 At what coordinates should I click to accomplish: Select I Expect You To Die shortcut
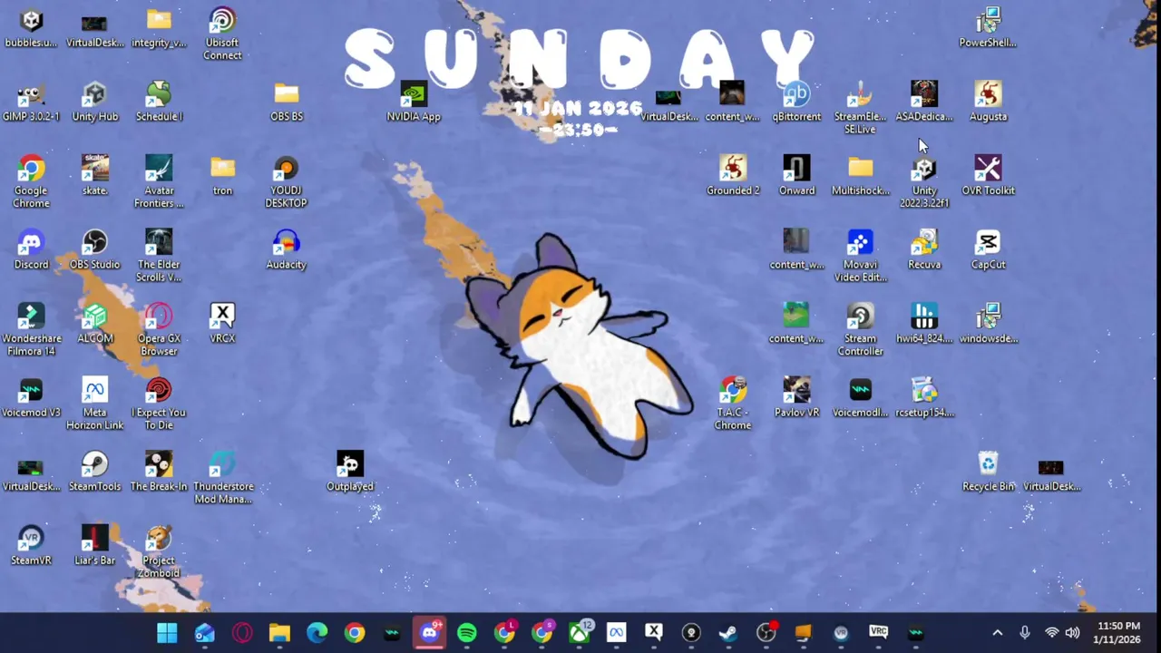(159, 404)
